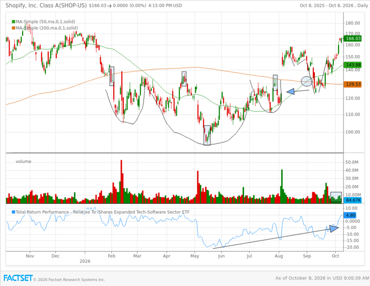Click the date range Oct 8, 2025 - Oct 8, 2026, Daily
Screen dimensions: 370x286
(334, 5)
